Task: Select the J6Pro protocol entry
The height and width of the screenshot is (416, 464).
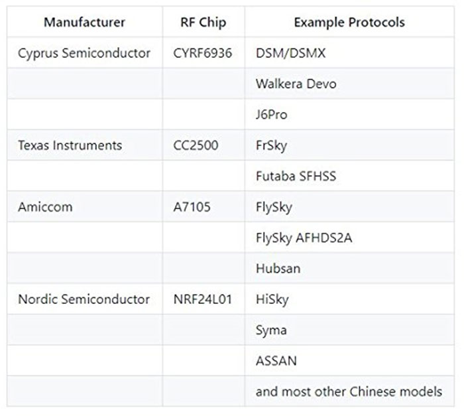Action: tap(272, 115)
